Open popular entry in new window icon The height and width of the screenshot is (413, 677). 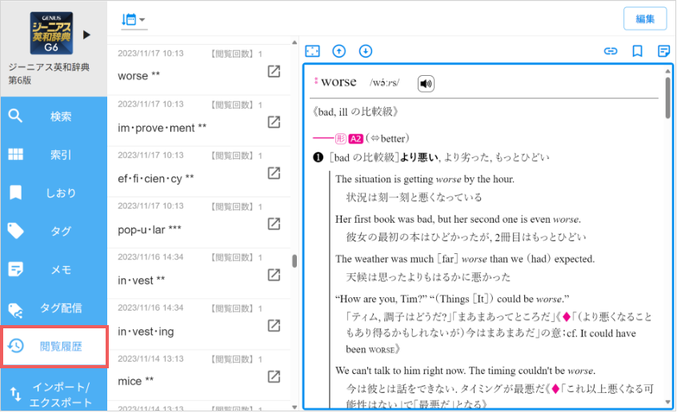[274, 224]
